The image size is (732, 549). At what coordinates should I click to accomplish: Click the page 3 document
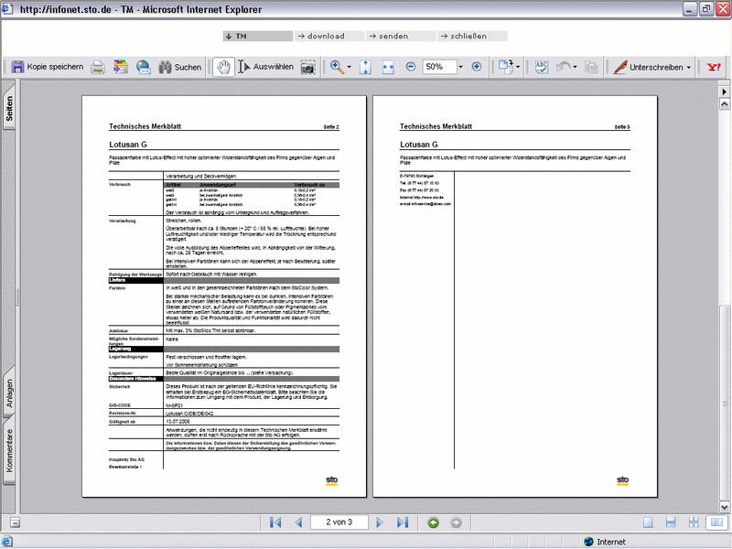515,296
